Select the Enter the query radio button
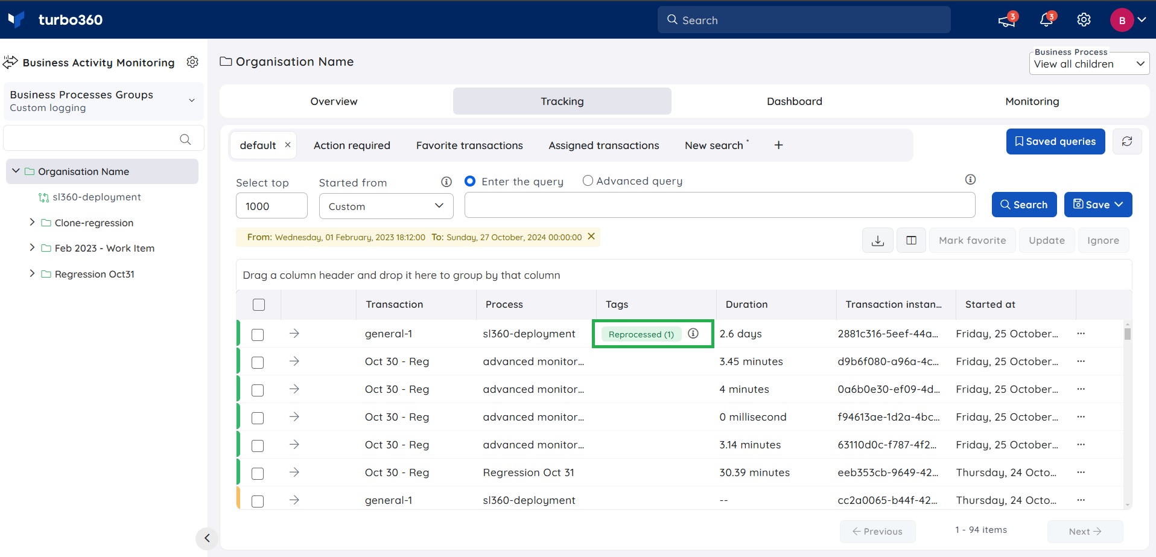 click(470, 181)
